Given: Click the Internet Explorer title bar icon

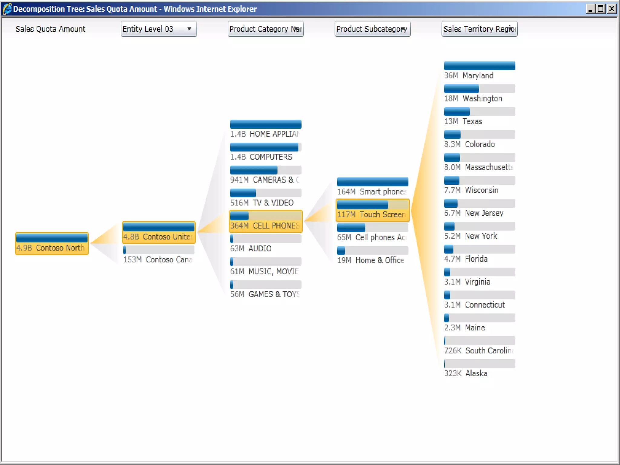Looking at the screenshot, I should click(x=7, y=8).
